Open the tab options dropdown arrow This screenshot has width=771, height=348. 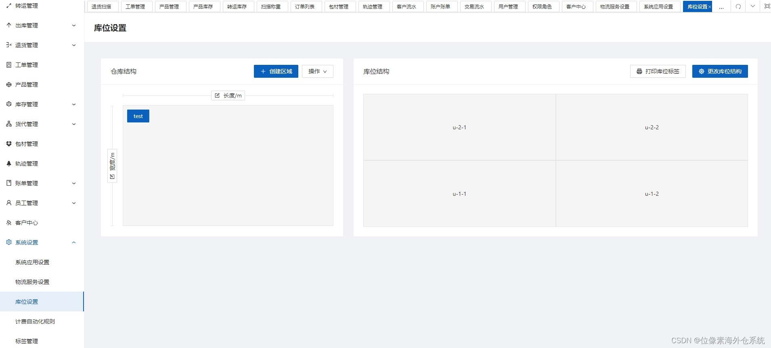[x=753, y=6]
